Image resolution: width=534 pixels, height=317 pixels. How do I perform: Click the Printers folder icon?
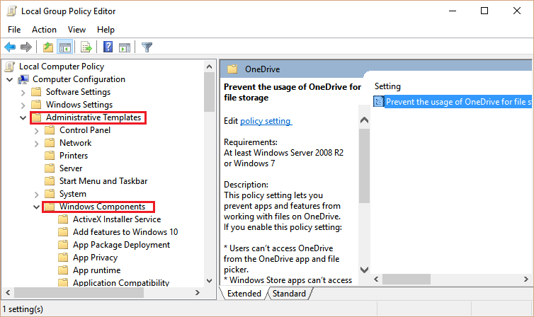50,156
